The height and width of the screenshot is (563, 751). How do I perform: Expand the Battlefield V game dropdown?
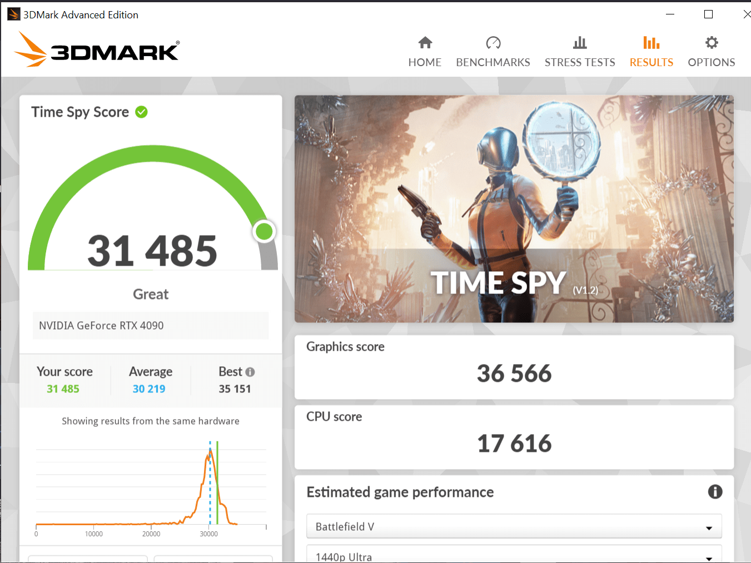click(x=514, y=526)
